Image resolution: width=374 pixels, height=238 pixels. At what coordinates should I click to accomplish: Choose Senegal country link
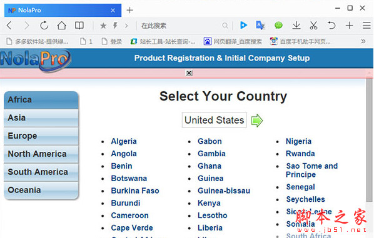point(301,187)
